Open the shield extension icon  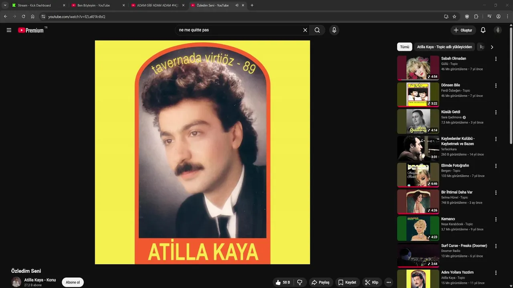coord(467,16)
